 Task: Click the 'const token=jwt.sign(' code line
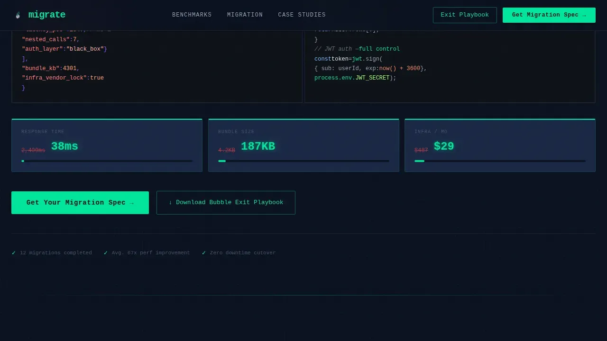tap(349, 59)
